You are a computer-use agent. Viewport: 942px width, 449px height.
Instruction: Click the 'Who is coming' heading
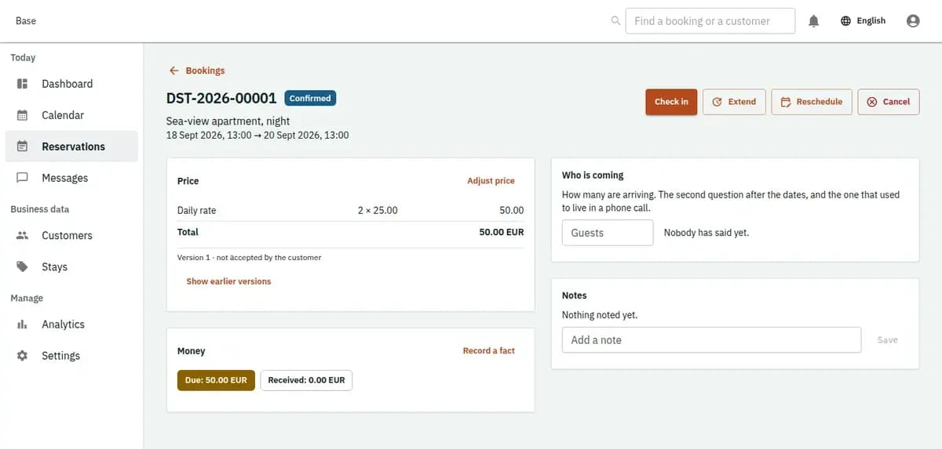(593, 176)
